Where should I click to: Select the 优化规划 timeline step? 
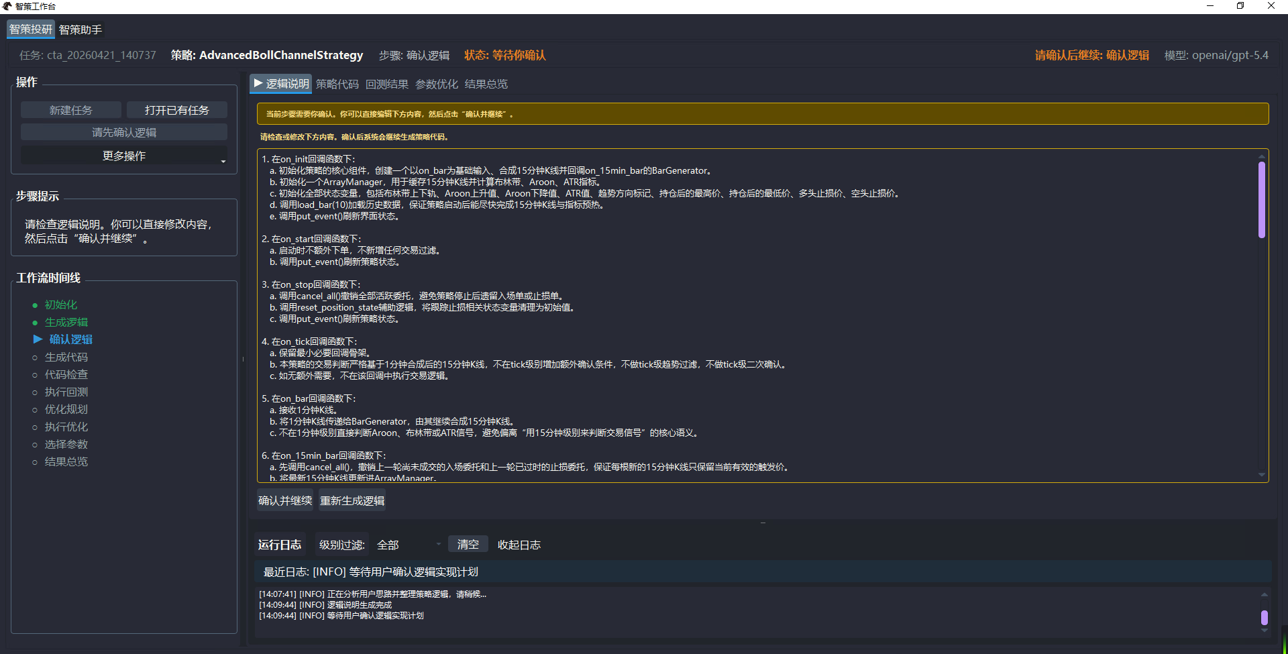tap(66, 410)
